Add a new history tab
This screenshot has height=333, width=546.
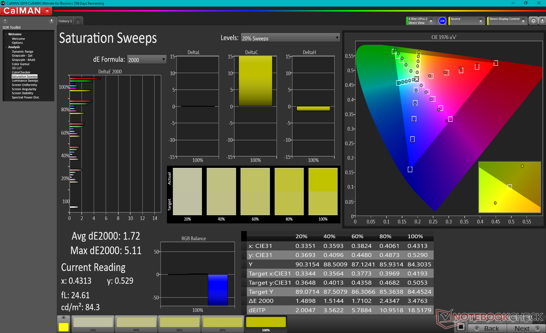point(78,21)
